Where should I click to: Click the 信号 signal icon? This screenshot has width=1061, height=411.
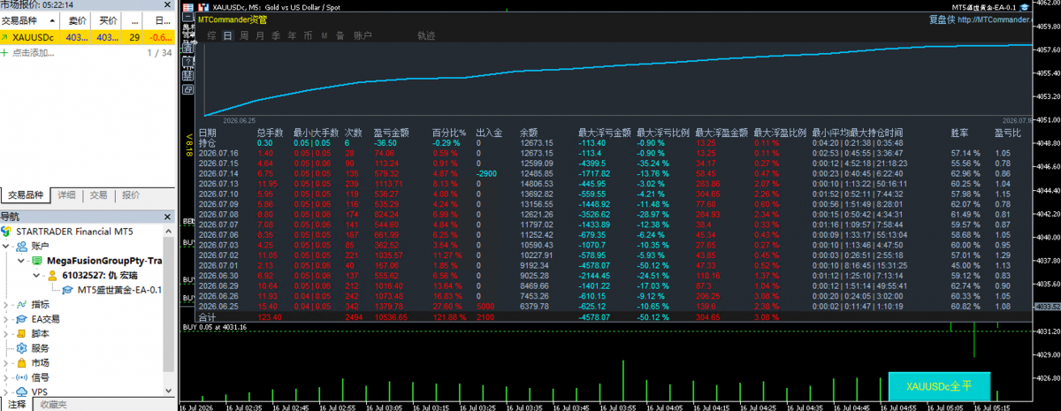coord(21,377)
